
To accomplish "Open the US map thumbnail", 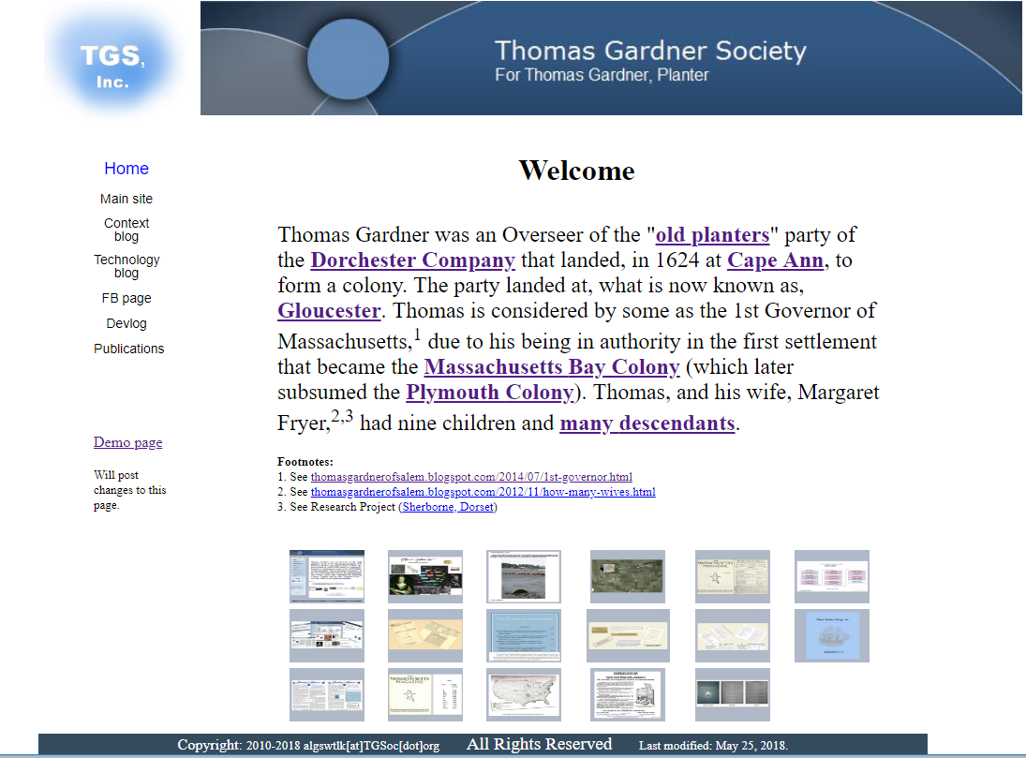I will point(523,694).
